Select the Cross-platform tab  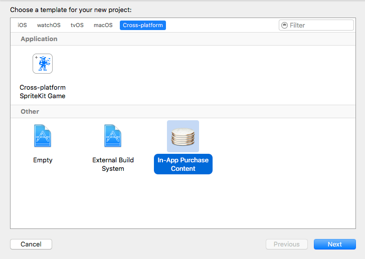(143, 25)
